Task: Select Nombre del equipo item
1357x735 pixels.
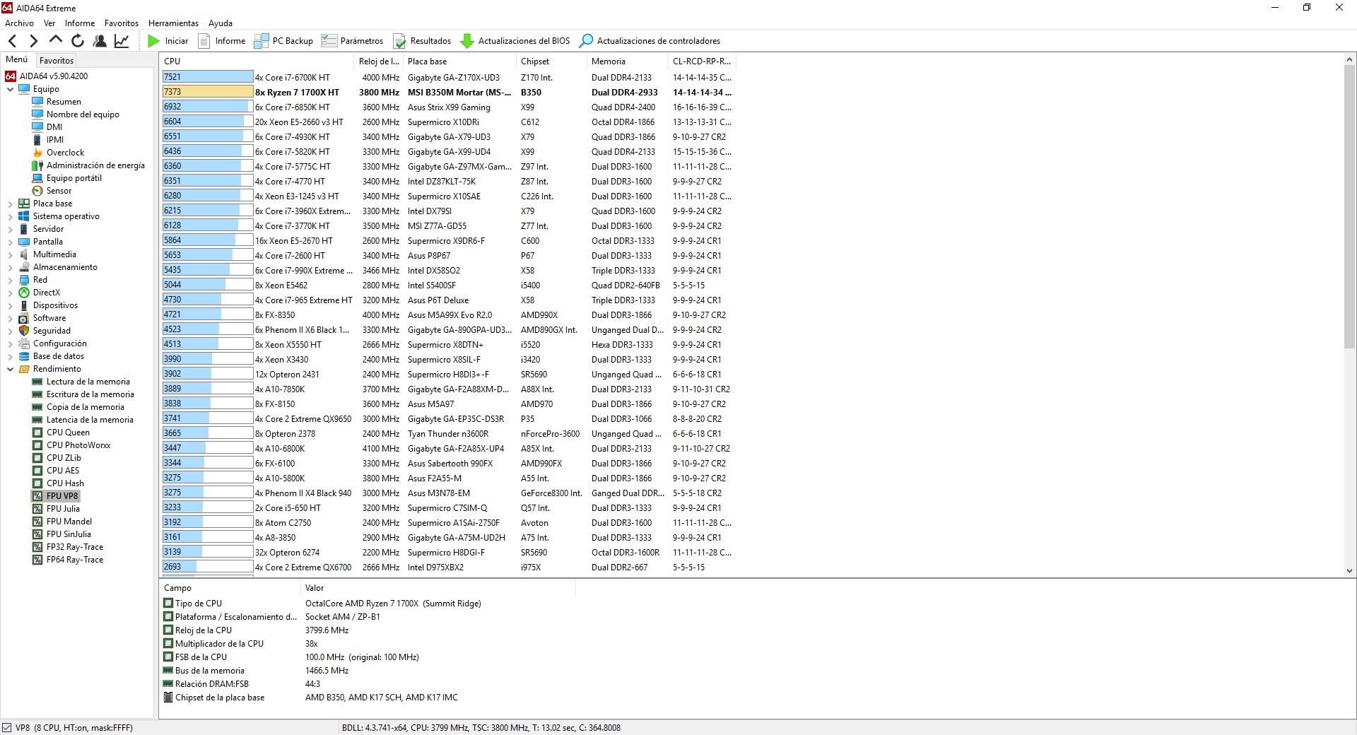Action: (x=76, y=114)
